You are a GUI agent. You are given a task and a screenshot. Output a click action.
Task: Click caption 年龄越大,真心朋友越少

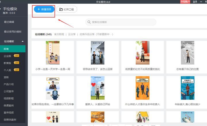pyautogui.click(x=187, y=104)
